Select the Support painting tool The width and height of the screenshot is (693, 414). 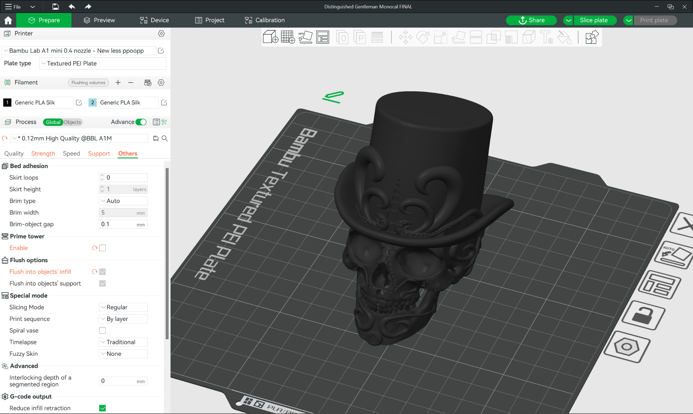[511, 37]
